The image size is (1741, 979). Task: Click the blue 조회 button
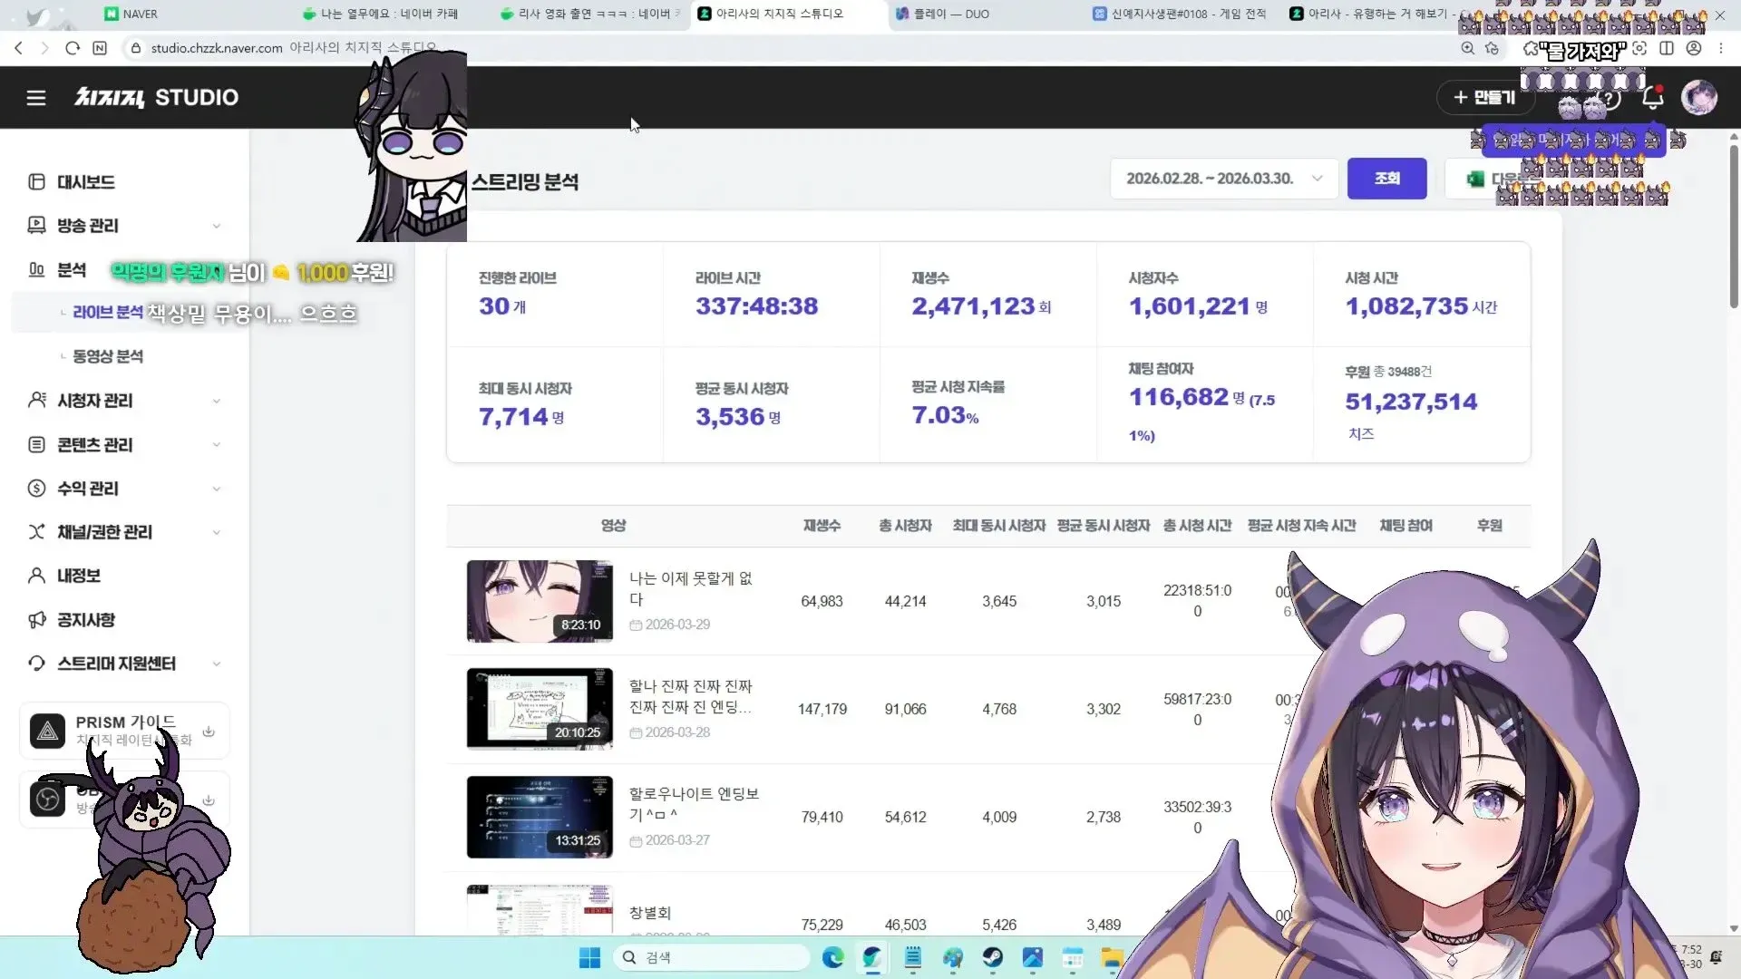(x=1386, y=179)
